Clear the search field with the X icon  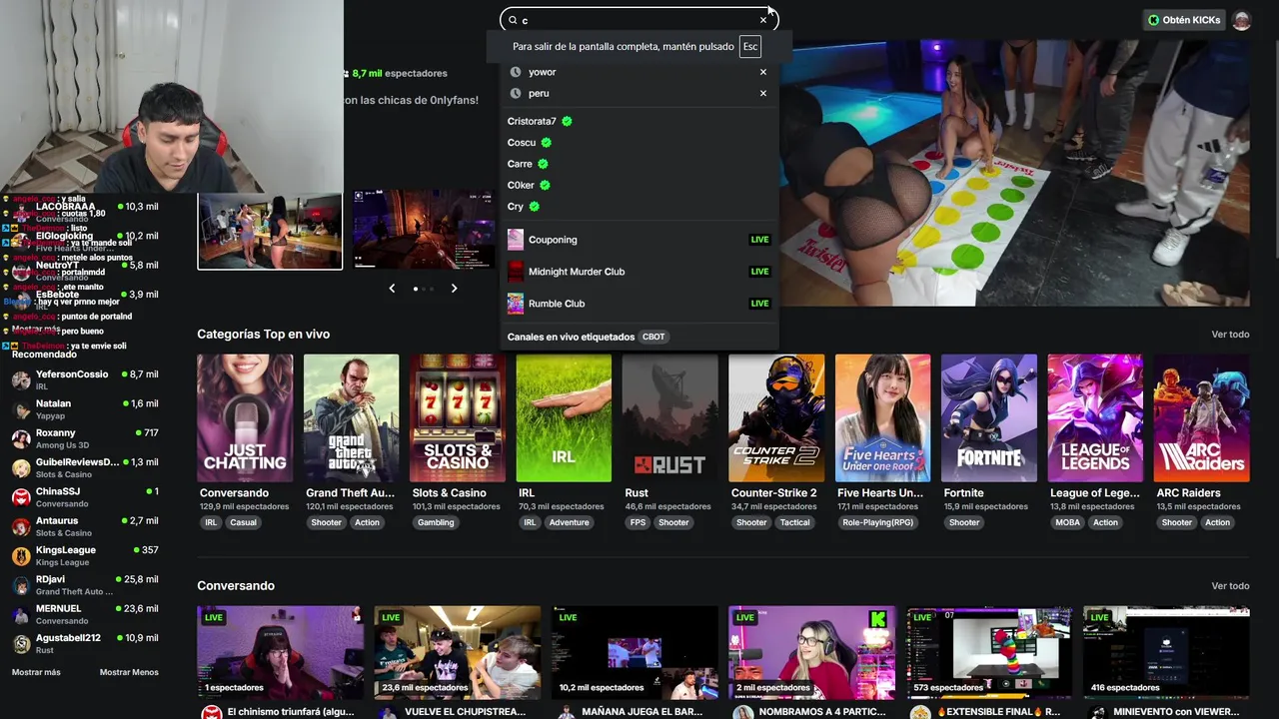[x=763, y=20]
